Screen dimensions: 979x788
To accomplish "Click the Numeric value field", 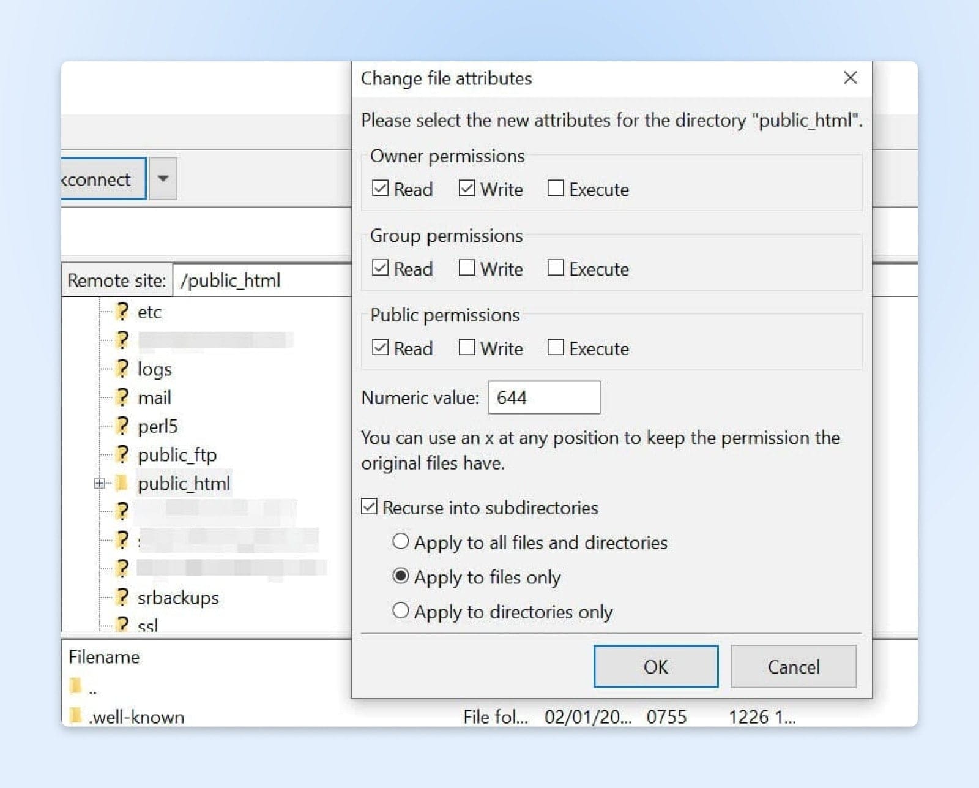I will (544, 398).
